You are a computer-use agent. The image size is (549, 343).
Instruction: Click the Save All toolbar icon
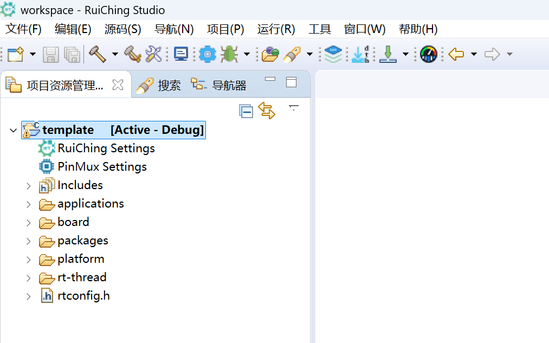click(x=72, y=54)
